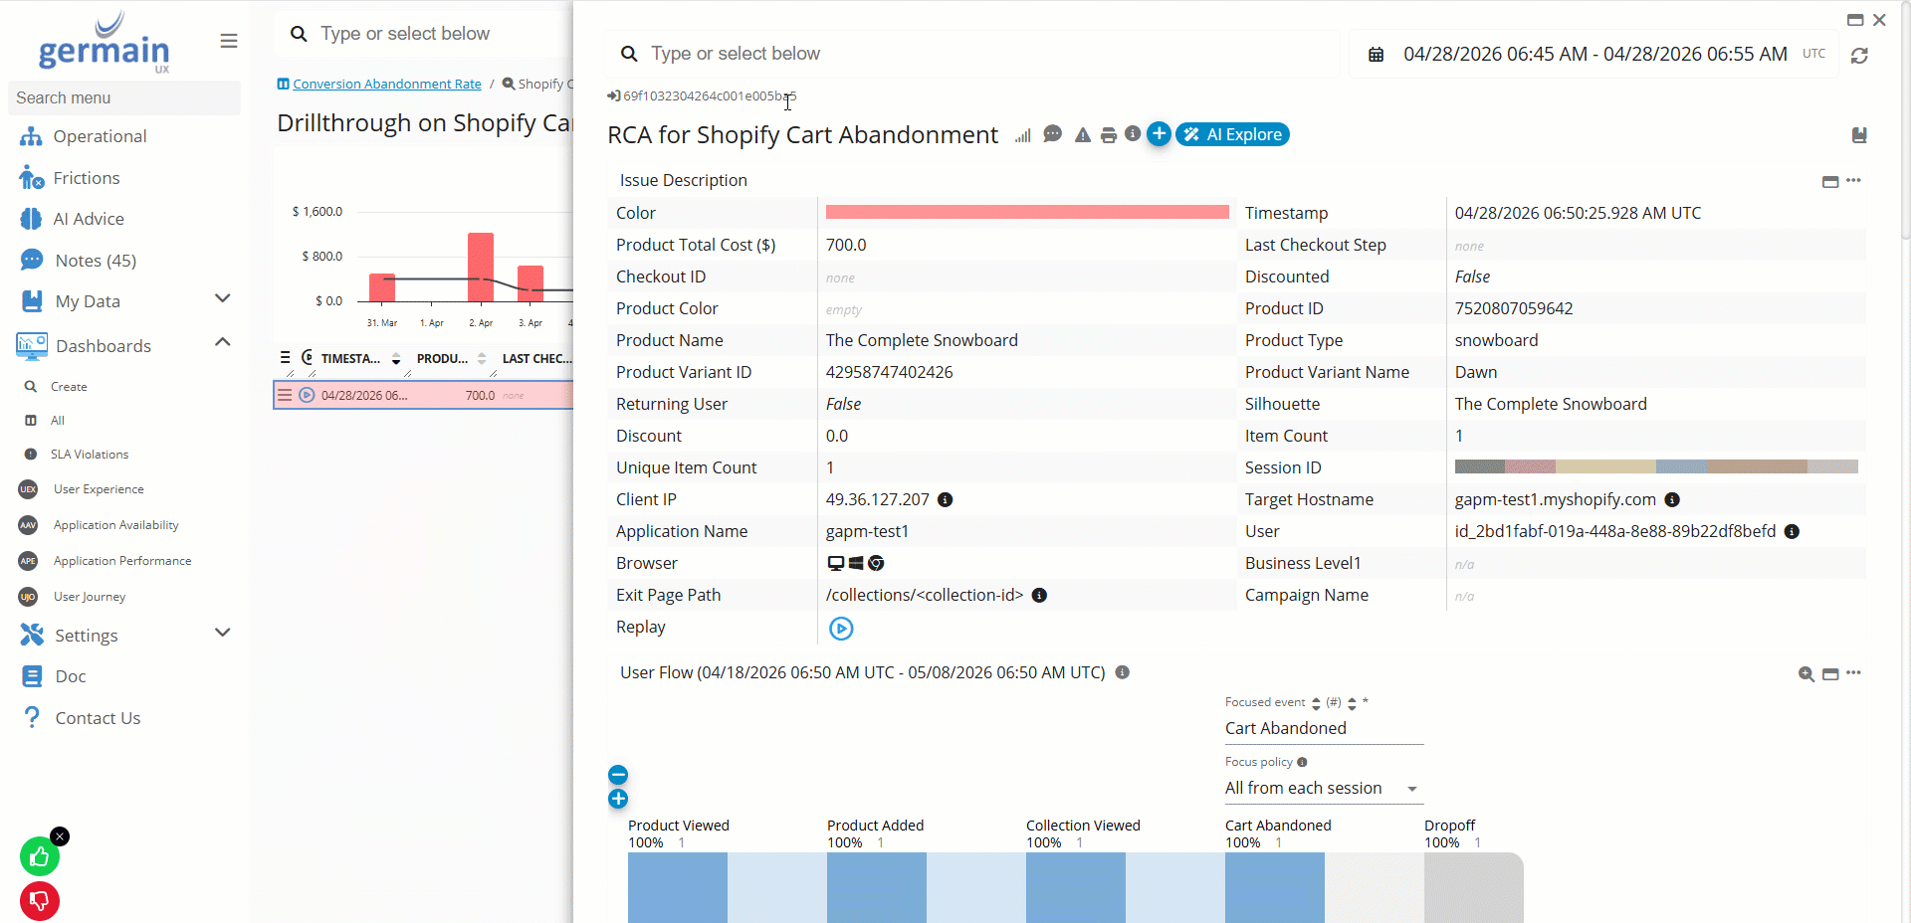
Task: Refresh data with the circular arrows icon
Action: pyautogui.click(x=1859, y=56)
